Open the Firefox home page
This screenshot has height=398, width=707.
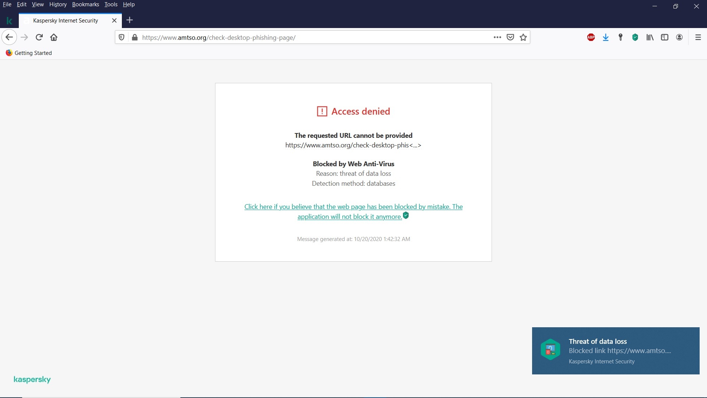(x=54, y=37)
